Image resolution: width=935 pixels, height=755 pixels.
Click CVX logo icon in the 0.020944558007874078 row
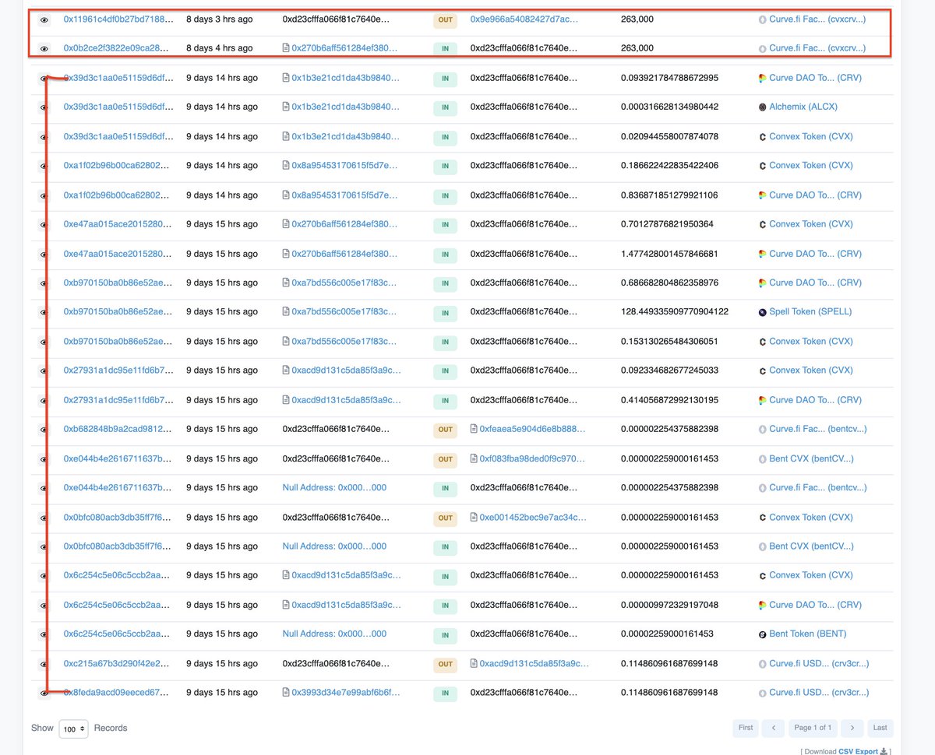pyautogui.click(x=763, y=137)
